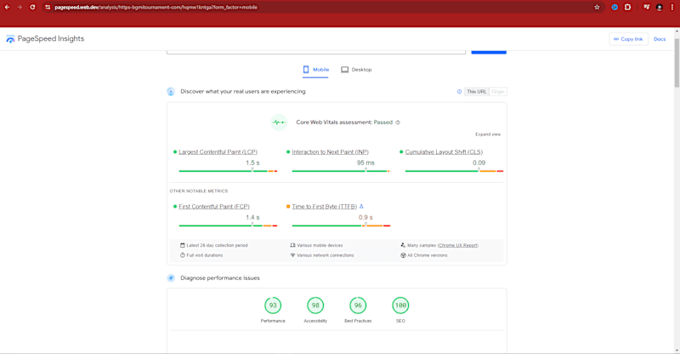680x354 pixels.
Task: Select the This URL toggle
Action: 477,92
